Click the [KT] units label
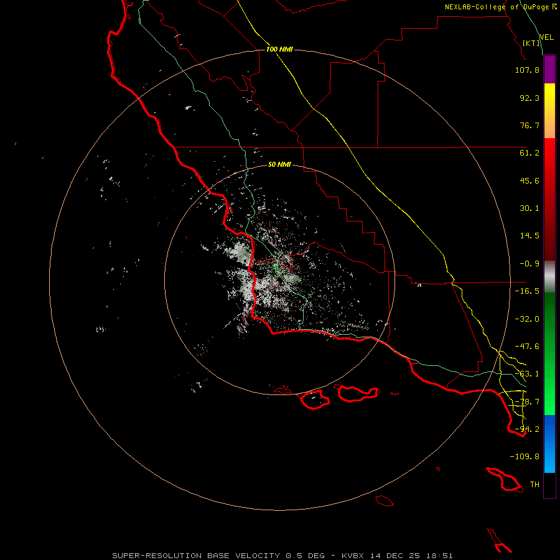Image resolution: width=560 pixels, height=560 pixels. (531, 43)
